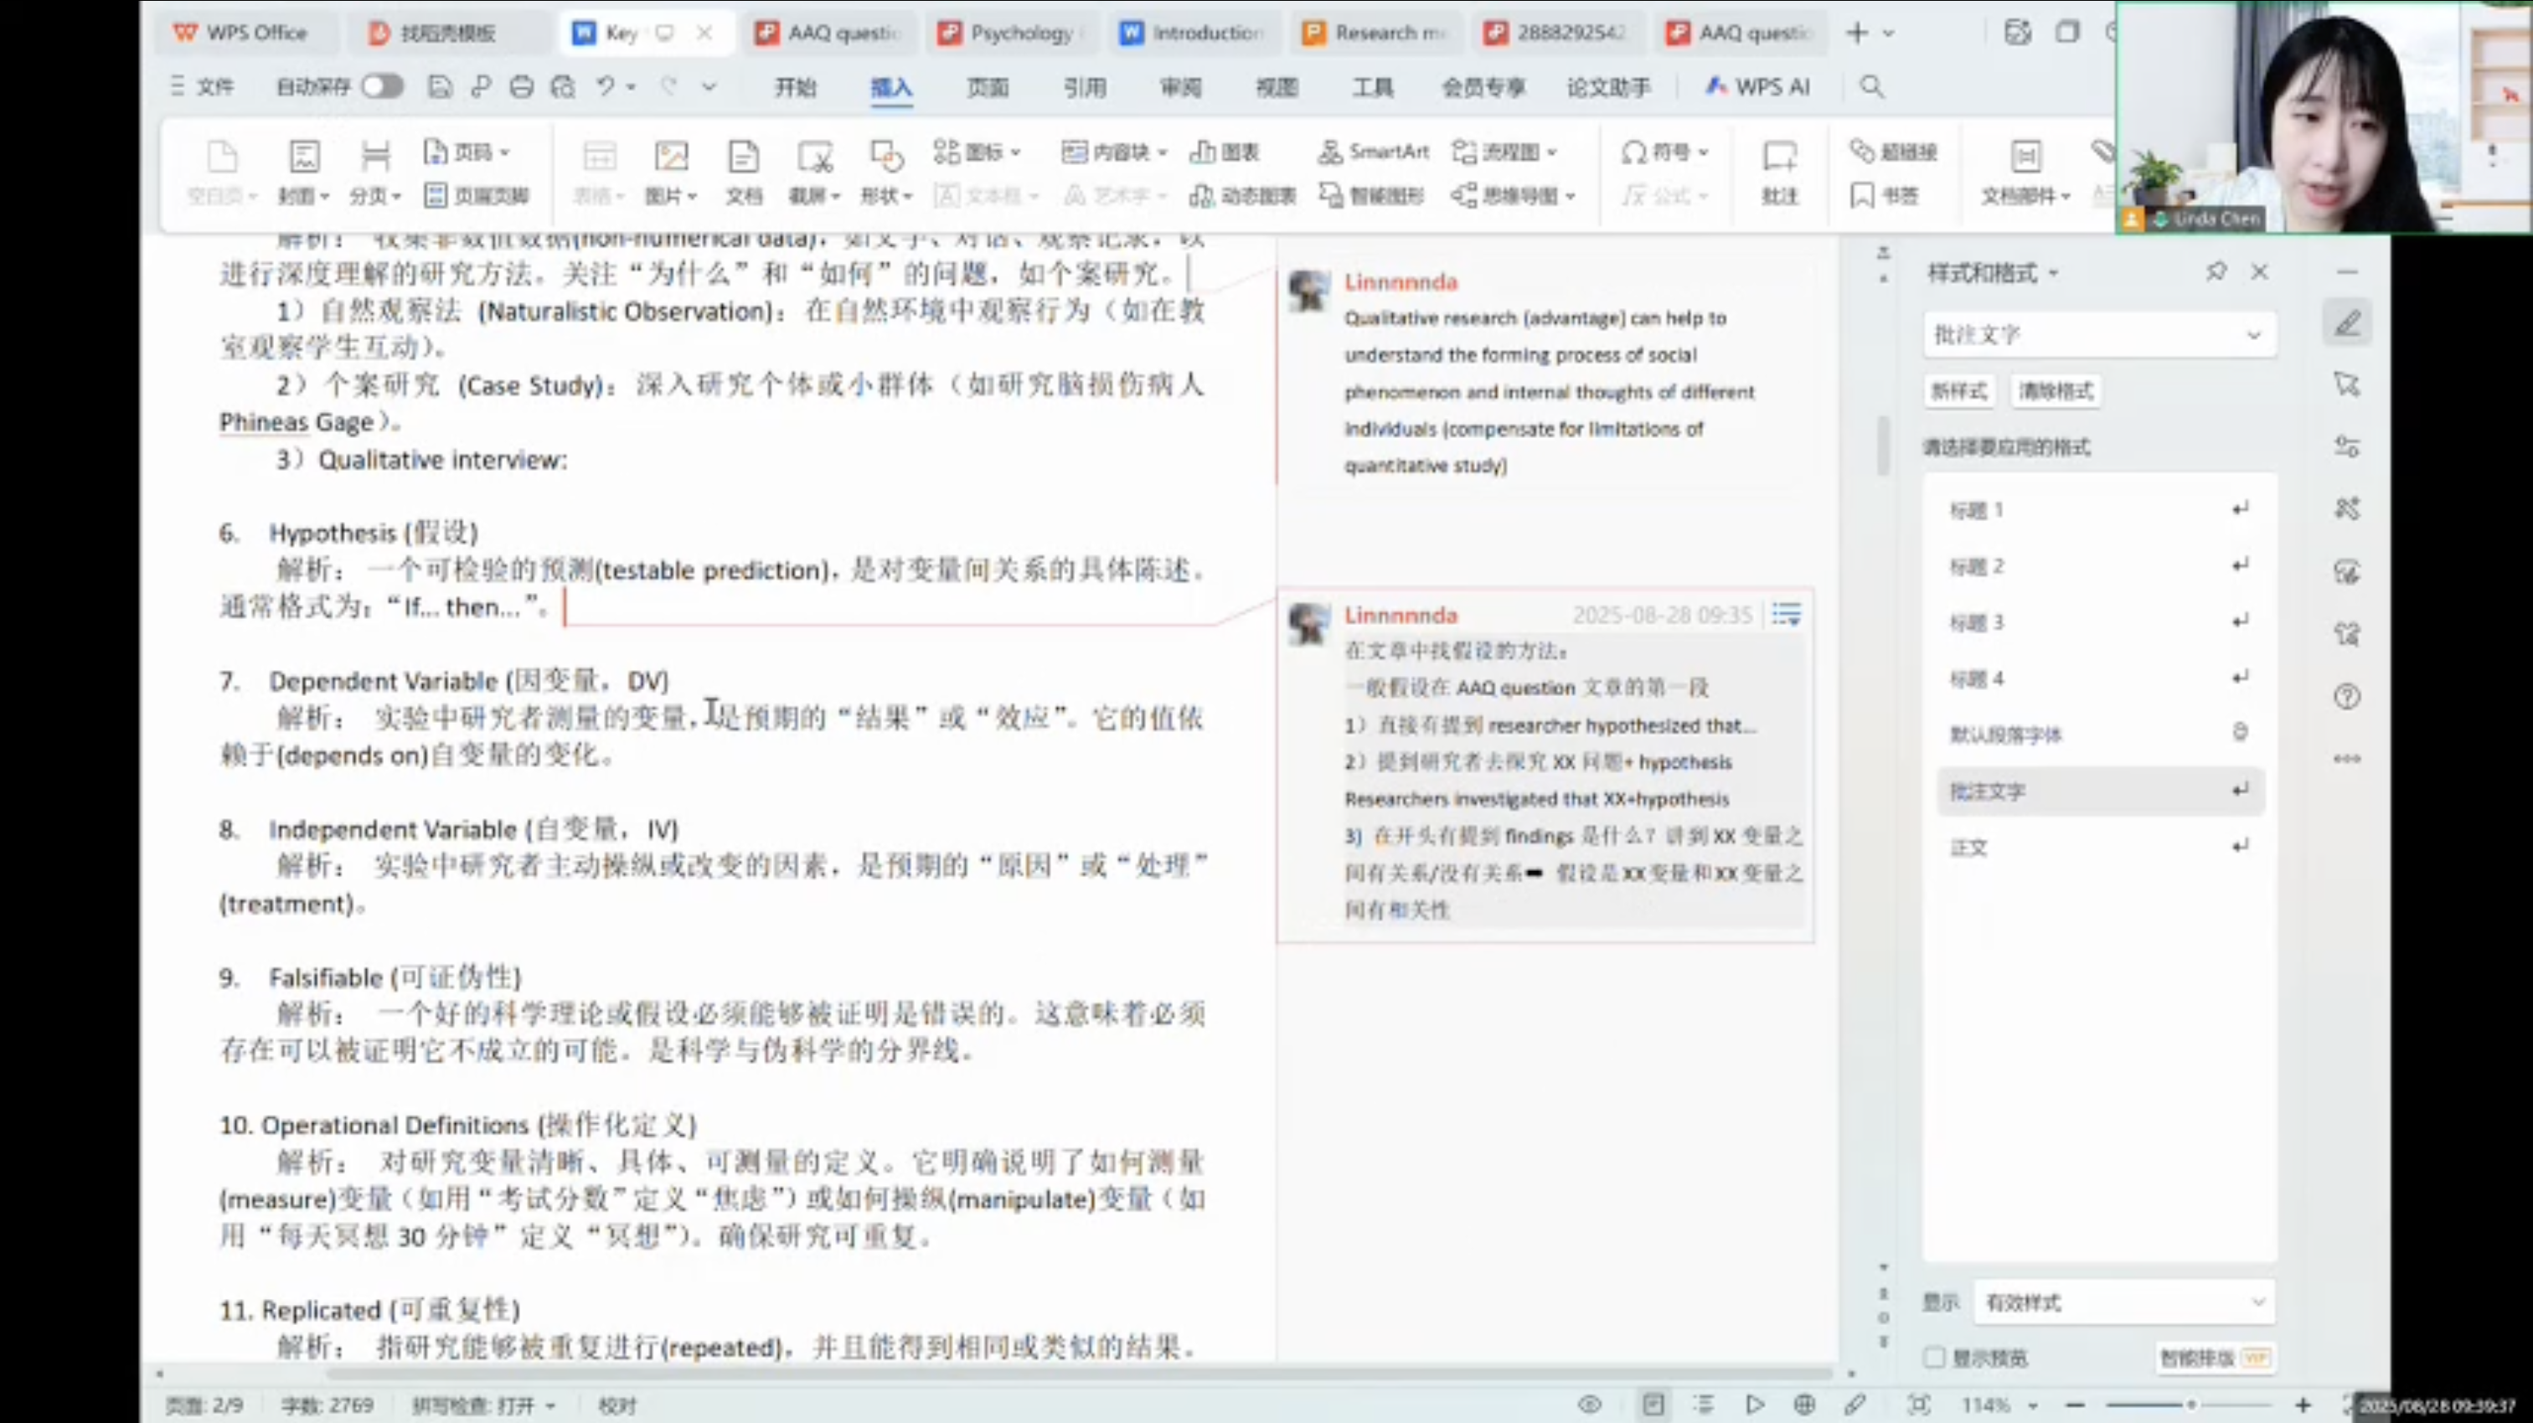Expand the 批注文字 style dropdown

click(2252, 335)
